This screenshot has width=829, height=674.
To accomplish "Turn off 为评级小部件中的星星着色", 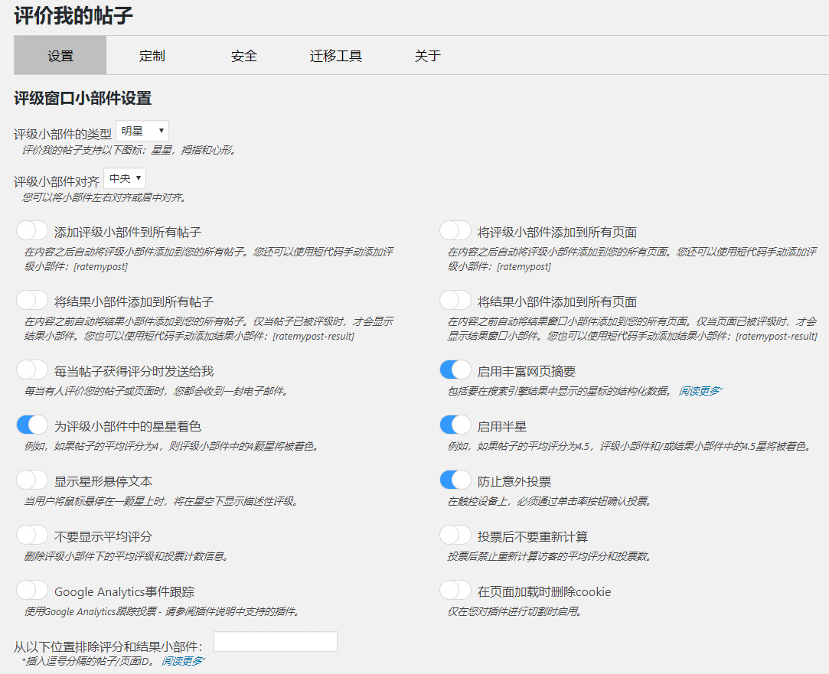I will click(31, 425).
